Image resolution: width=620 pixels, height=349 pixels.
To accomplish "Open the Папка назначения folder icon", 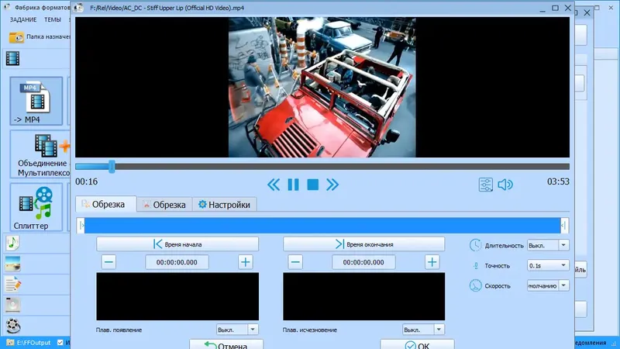I will coord(16,36).
